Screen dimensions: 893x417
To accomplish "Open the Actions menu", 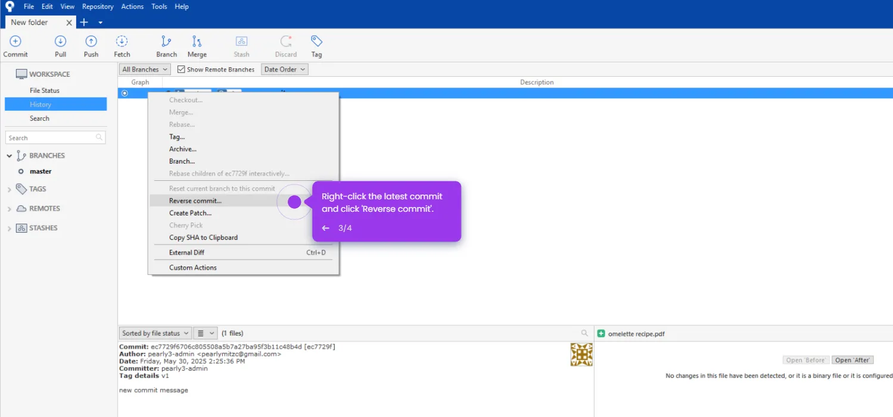I will (x=132, y=7).
